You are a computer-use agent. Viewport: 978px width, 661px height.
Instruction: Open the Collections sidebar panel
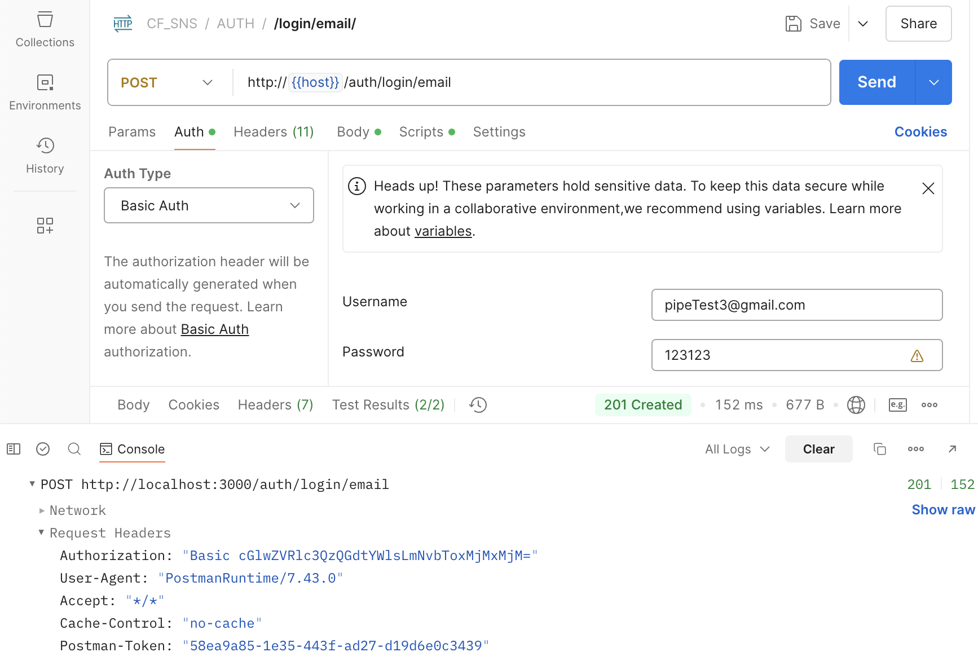45,29
